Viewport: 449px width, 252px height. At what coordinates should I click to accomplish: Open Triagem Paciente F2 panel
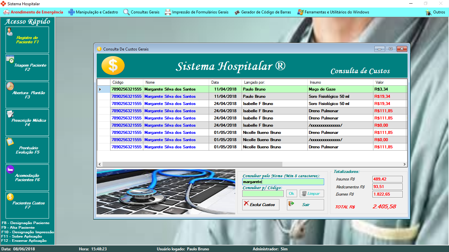(x=27, y=67)
